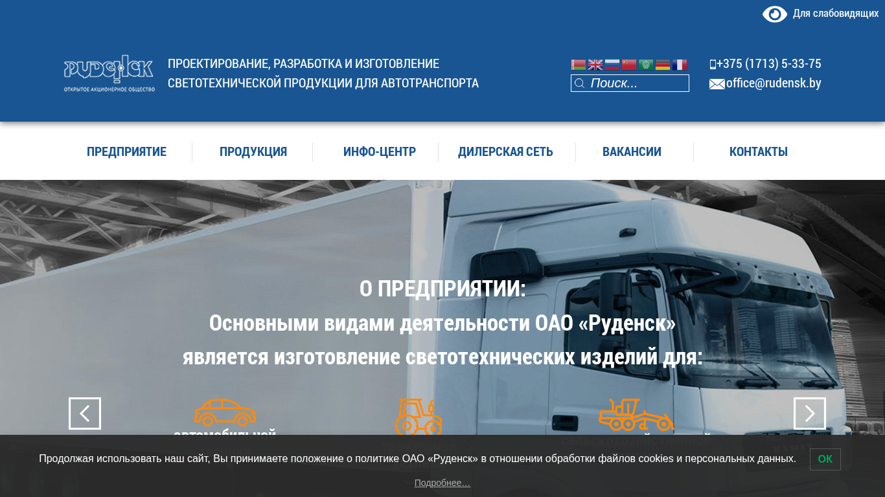Click the line 'СВЕТОТЕХНИЧЕСКОЙ ПРОДУКЦИИ ДЛЯ АВТОТРАНСПОРТА'

point(323,83)
